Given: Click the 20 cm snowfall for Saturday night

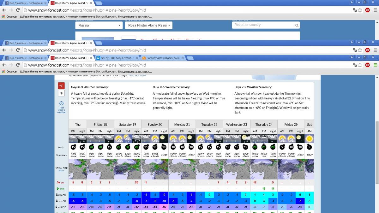Looking at the screenshot, I should coord(136,182).
